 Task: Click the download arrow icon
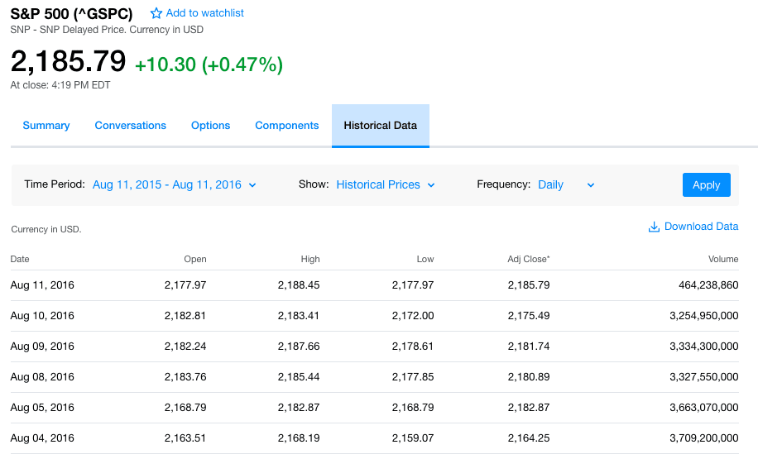[654, 227]
